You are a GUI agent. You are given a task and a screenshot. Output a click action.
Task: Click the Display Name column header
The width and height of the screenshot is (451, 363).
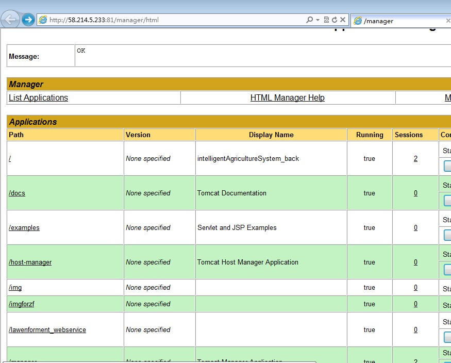click(x=271, y=135)
